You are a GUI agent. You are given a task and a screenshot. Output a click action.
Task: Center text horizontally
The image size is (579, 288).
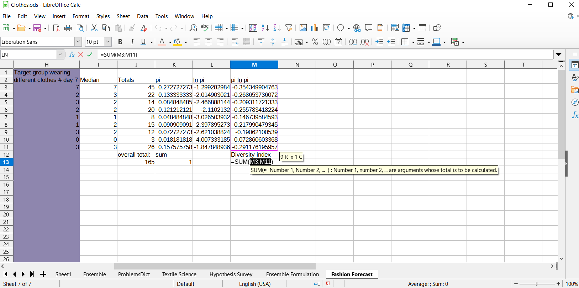coord(209,42)
